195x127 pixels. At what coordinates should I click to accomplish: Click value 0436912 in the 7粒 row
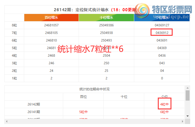pyautogui.click(x=162, y=33)
